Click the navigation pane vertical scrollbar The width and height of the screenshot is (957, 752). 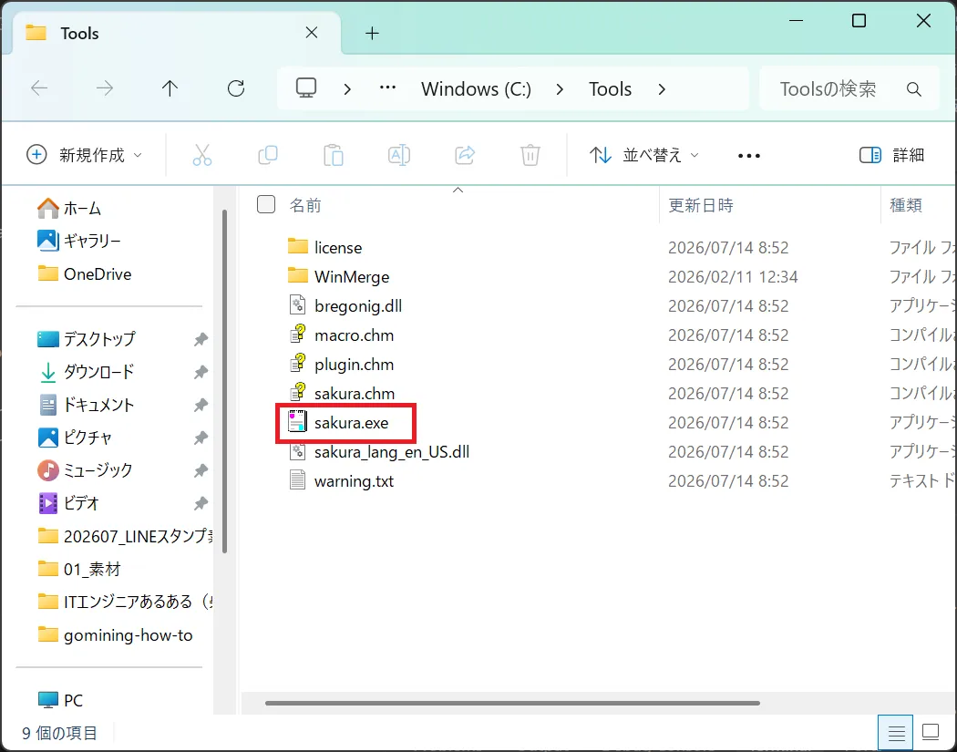click(224, 382)
